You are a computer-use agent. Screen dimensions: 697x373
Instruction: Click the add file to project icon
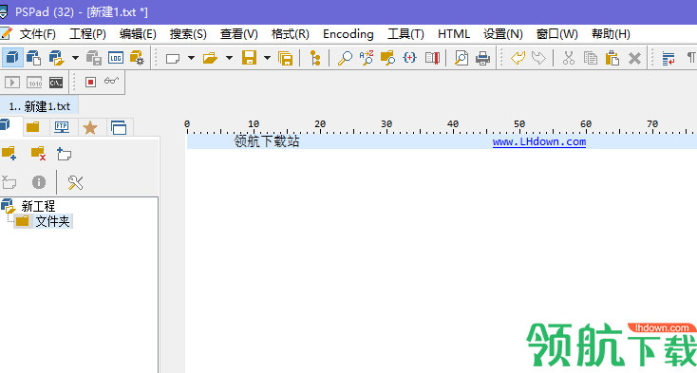64,154
